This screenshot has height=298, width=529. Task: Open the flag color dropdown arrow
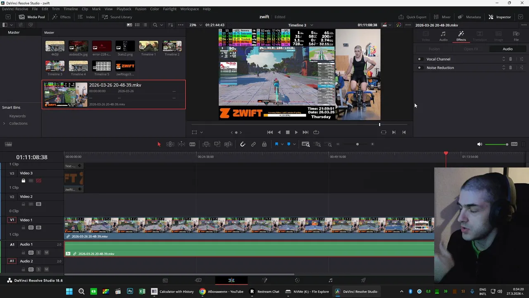pos(282,144)
